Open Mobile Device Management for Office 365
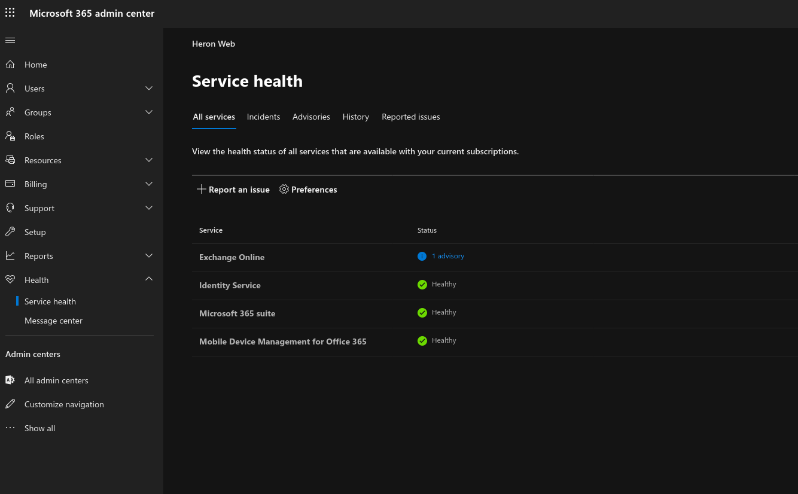The height and width of the screenshot is (494, 798). click(x=495, y=342)
